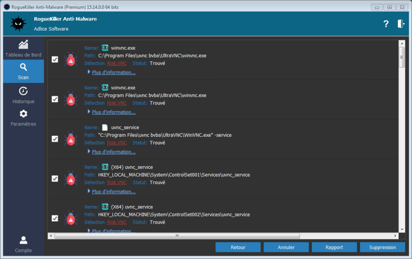The height and width of the screenshot is (259, 412).
Task: Expand 'Plus d'information' for first winvnc.exe
Action: point(113,73)
